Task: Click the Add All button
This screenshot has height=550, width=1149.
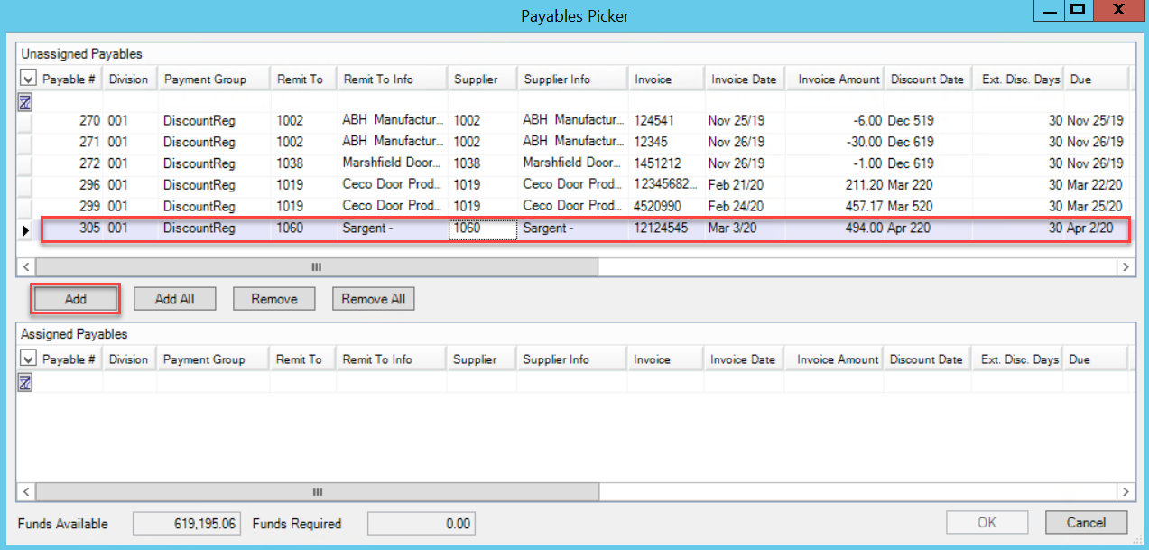Action: 174,299
